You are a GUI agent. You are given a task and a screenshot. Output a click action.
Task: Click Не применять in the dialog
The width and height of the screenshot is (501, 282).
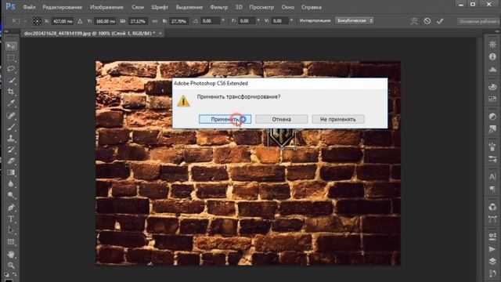338,119
